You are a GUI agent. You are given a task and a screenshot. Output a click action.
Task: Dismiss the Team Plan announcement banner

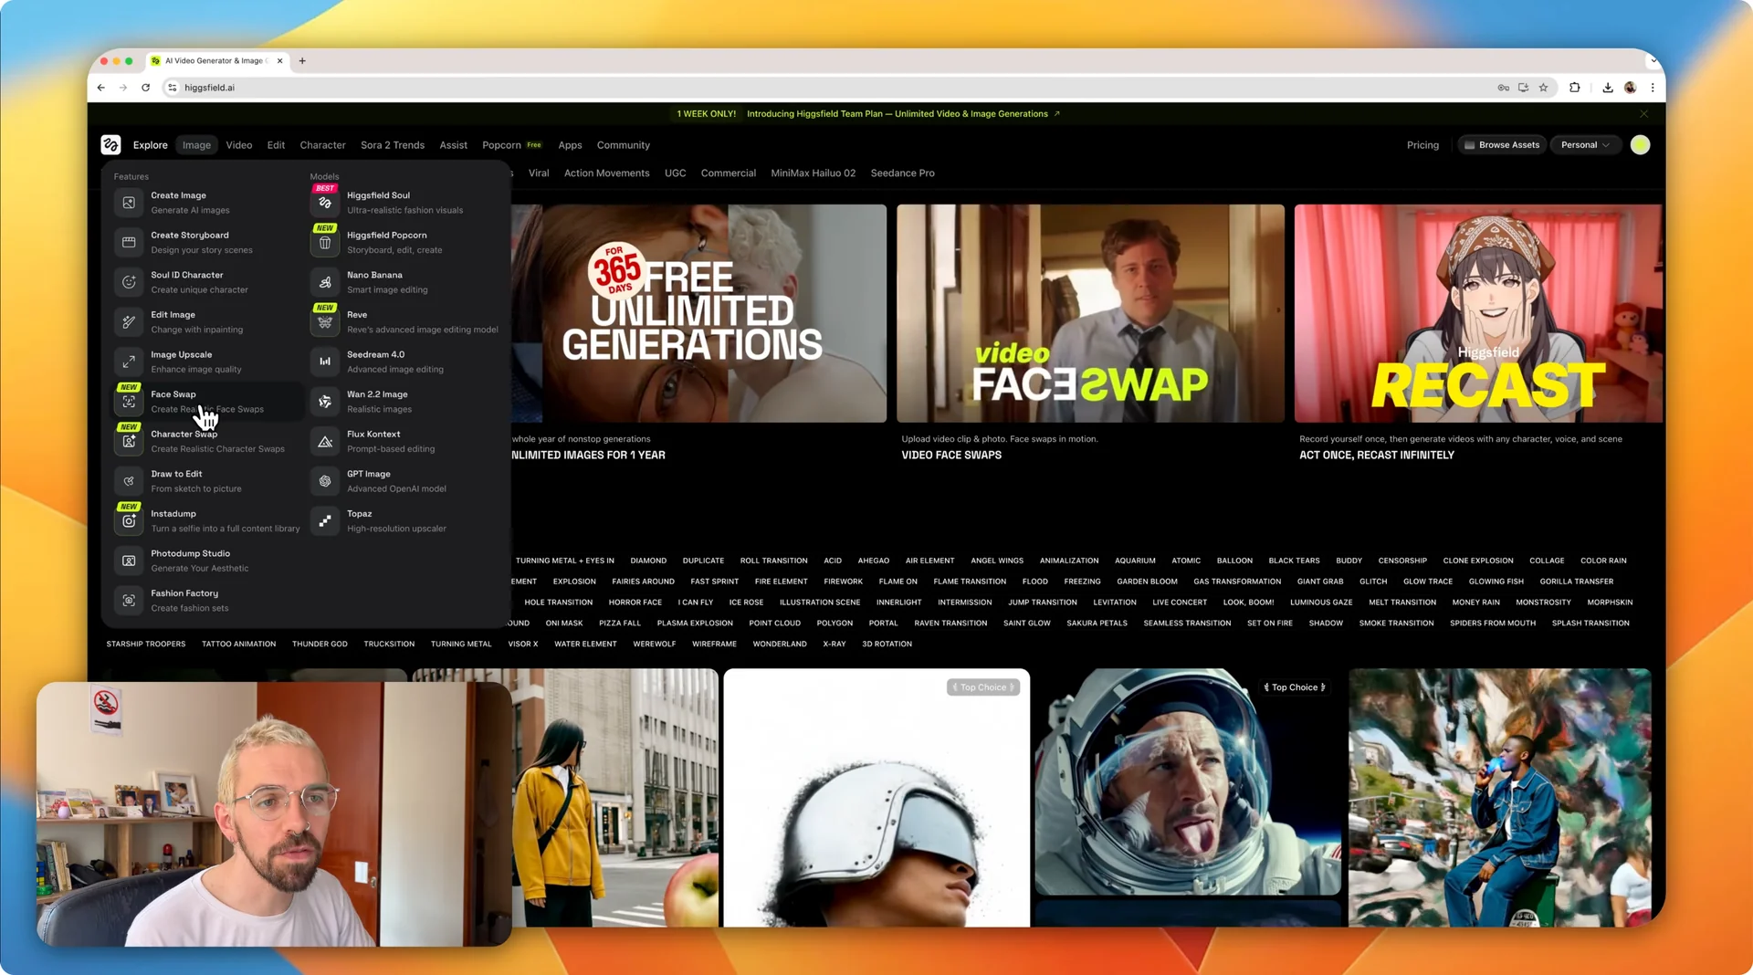pyautogui.click(x=1643, y=114)
